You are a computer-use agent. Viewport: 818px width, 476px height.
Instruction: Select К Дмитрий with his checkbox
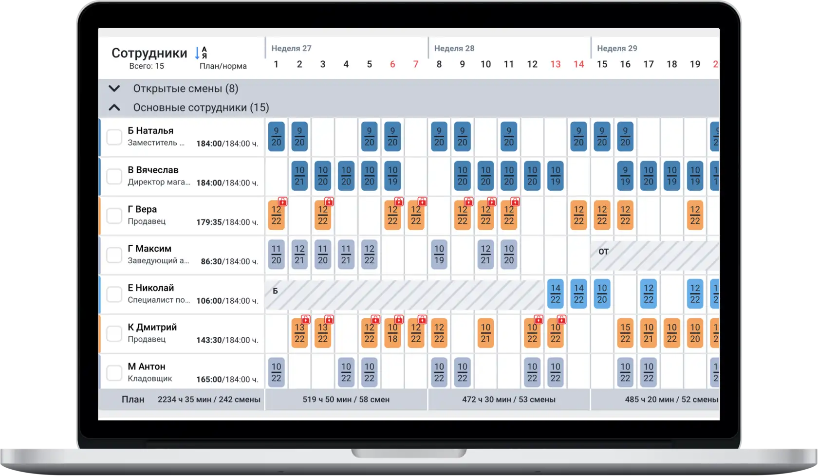(114, 334)
